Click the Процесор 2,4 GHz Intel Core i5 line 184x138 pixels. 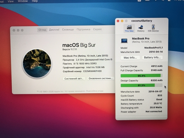[88, 60]
